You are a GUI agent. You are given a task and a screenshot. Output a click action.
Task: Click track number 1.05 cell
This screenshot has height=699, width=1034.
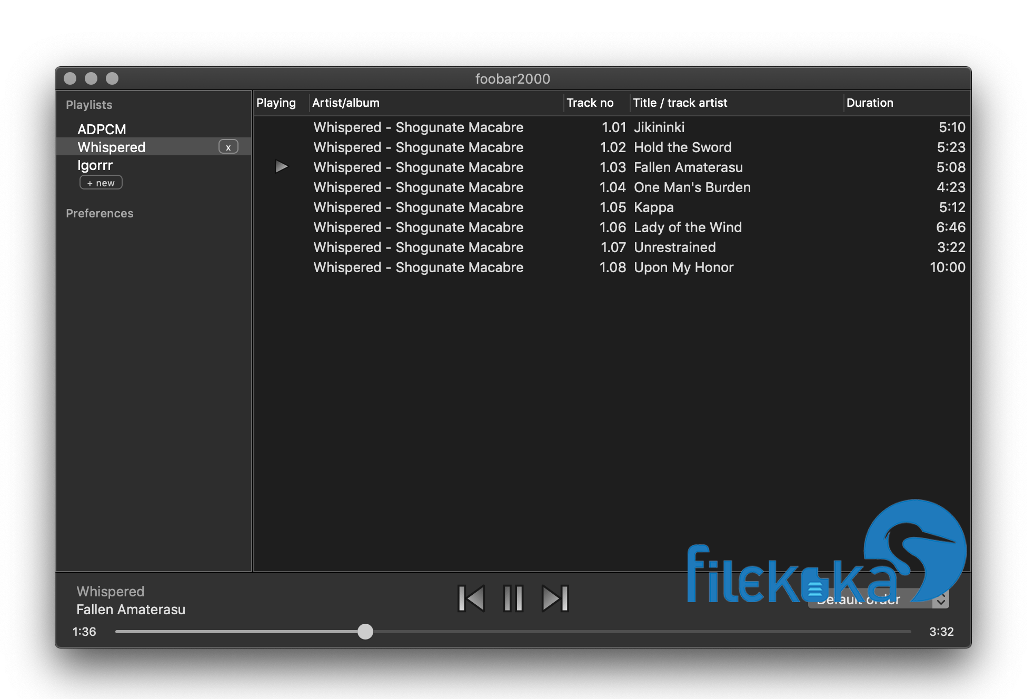(613, 207)
